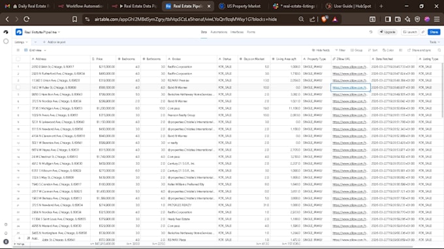
Task: Open the browser sidebar panel icon
Action: [388, 19]
